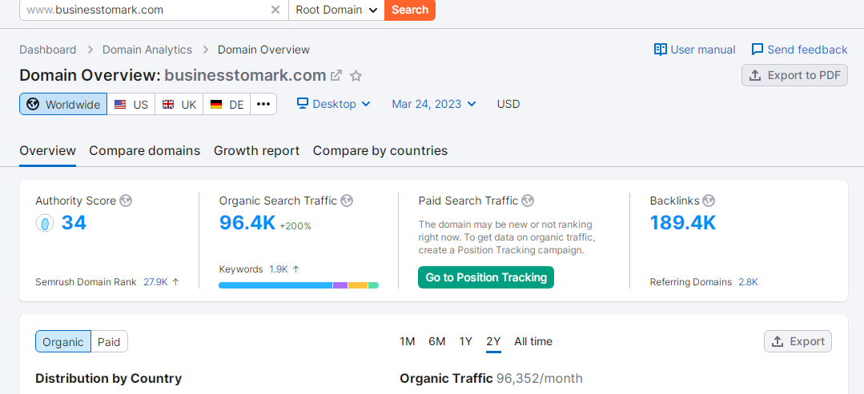Open the Growth report tab
This screenshot has height=394, width=864.
[257, 151]
